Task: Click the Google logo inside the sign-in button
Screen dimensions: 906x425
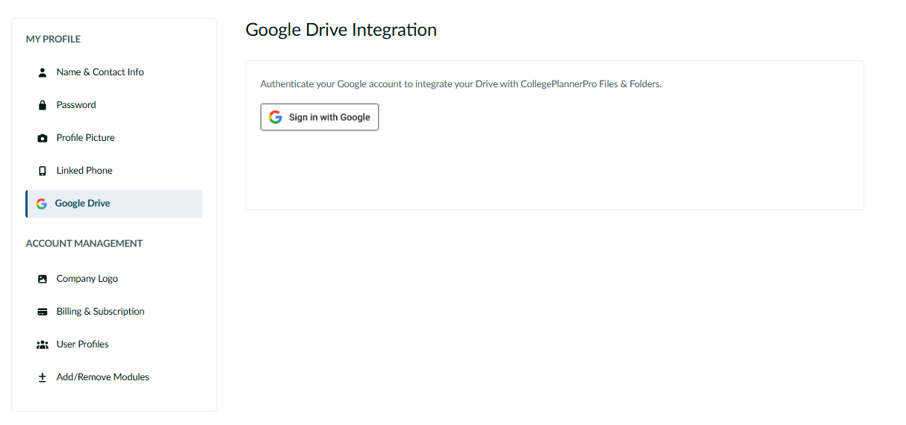Action: coord(276,117)
